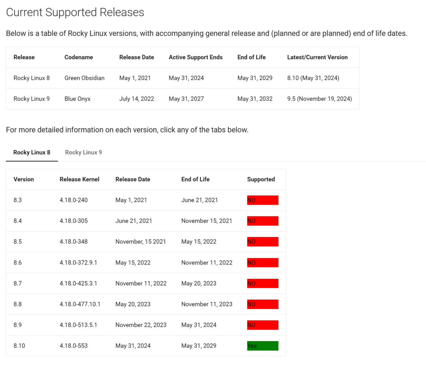Click 'November 15, 2021' end of life cell
The height and width of the screenshot is (367, 426).
(206, 221)
